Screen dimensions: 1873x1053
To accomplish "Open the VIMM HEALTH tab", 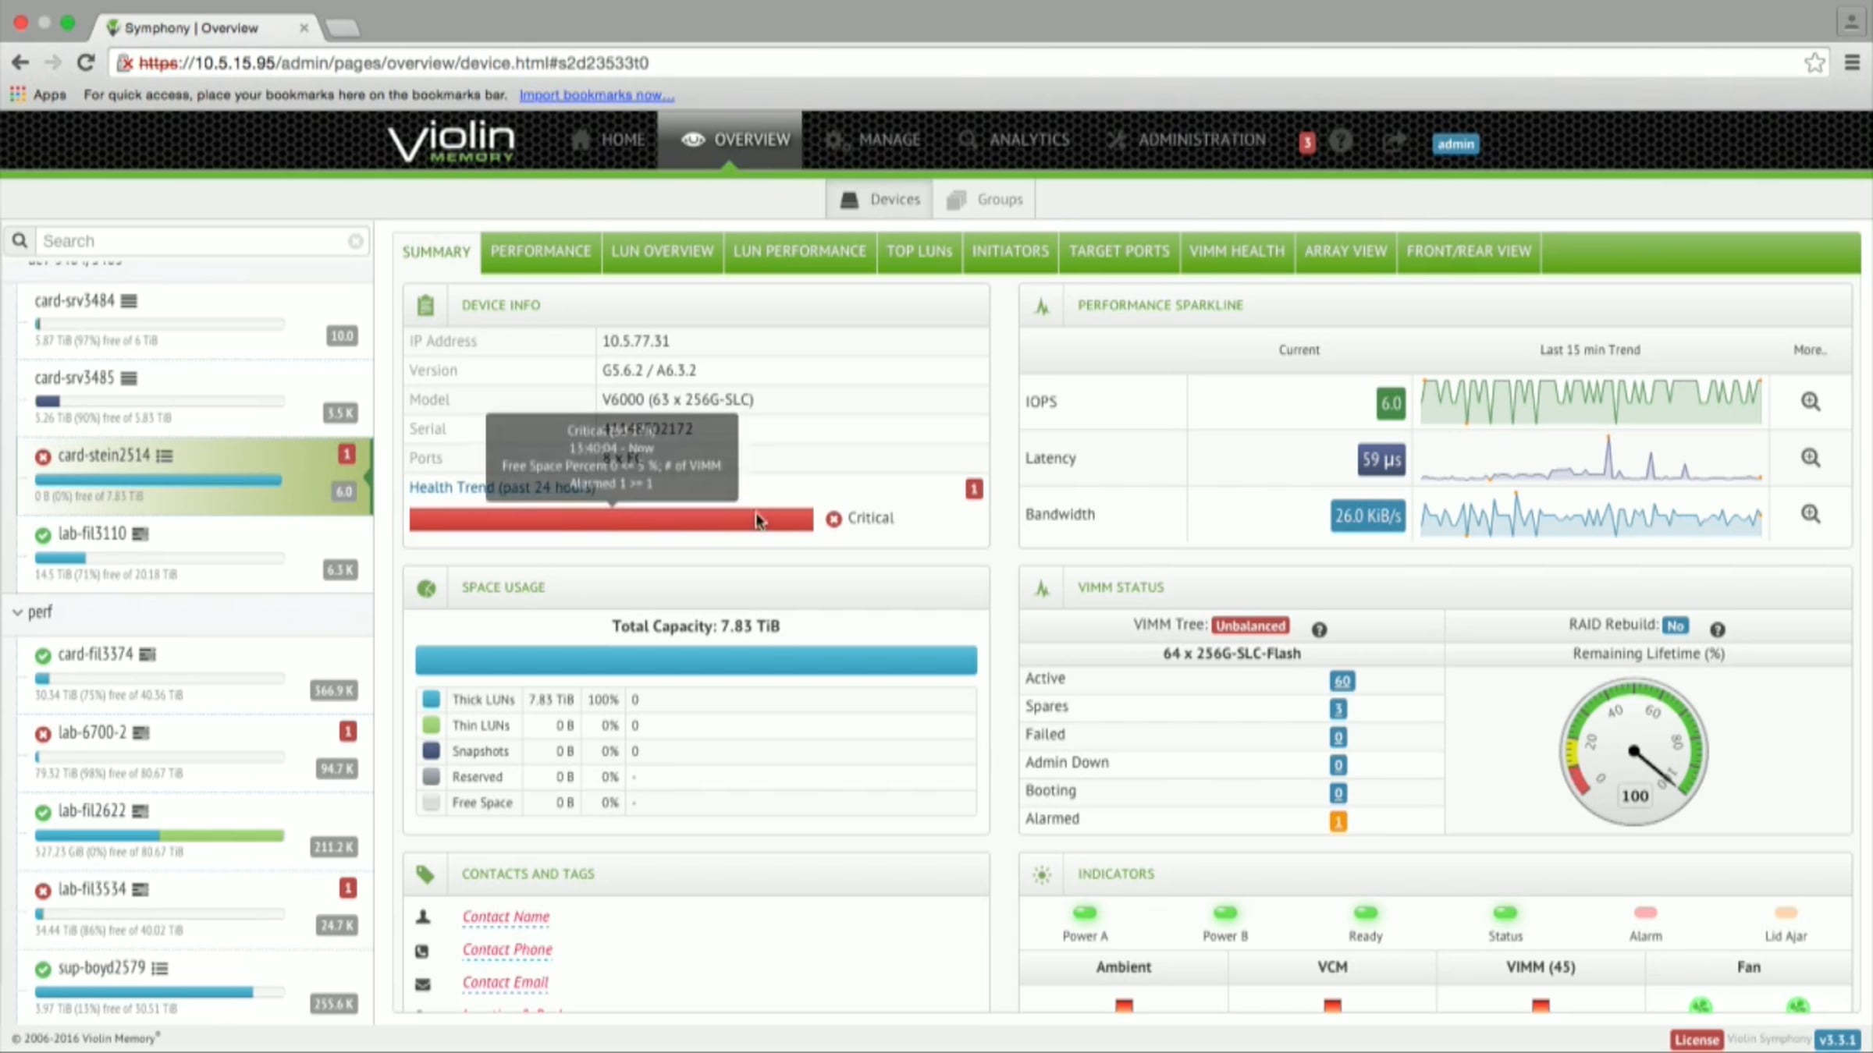I will [1237, 251].
